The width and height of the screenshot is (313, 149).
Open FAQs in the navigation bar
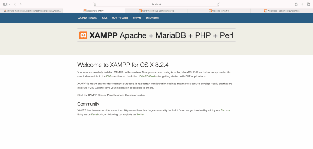[x=105, y=18]
